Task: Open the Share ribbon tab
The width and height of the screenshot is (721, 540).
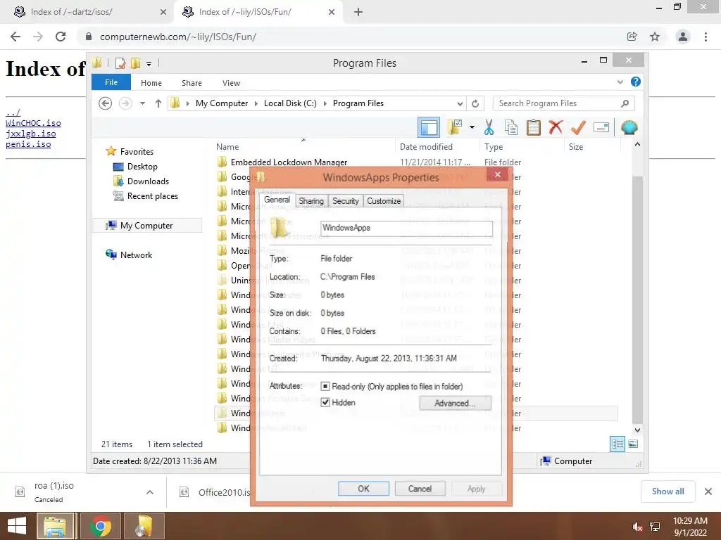Action: click(192, 83)
